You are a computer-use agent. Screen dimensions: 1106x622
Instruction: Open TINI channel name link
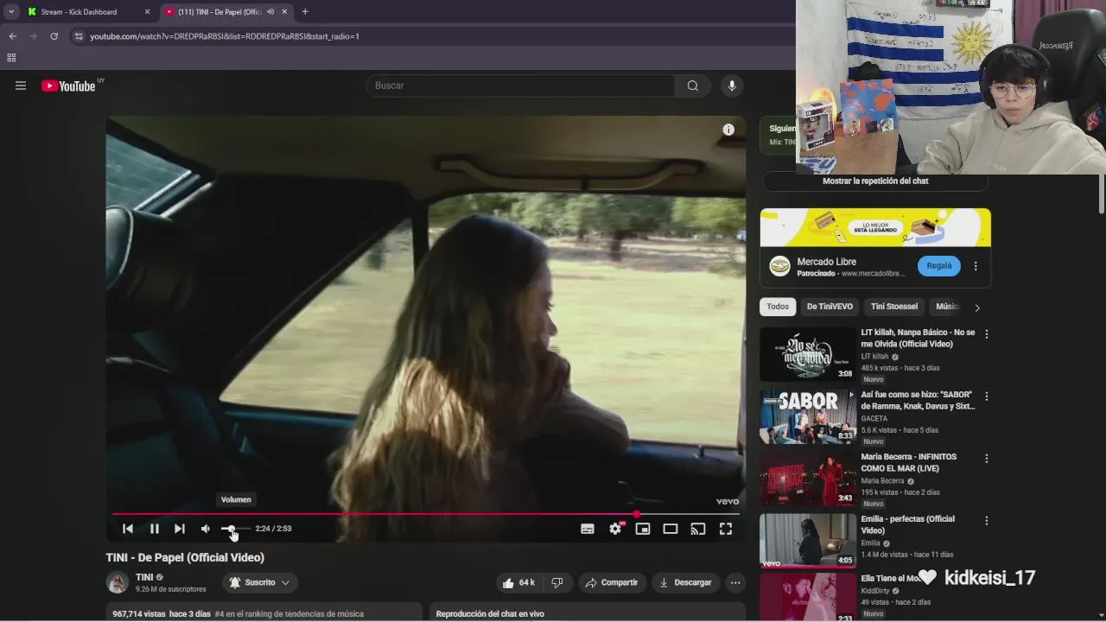(144, 577)
